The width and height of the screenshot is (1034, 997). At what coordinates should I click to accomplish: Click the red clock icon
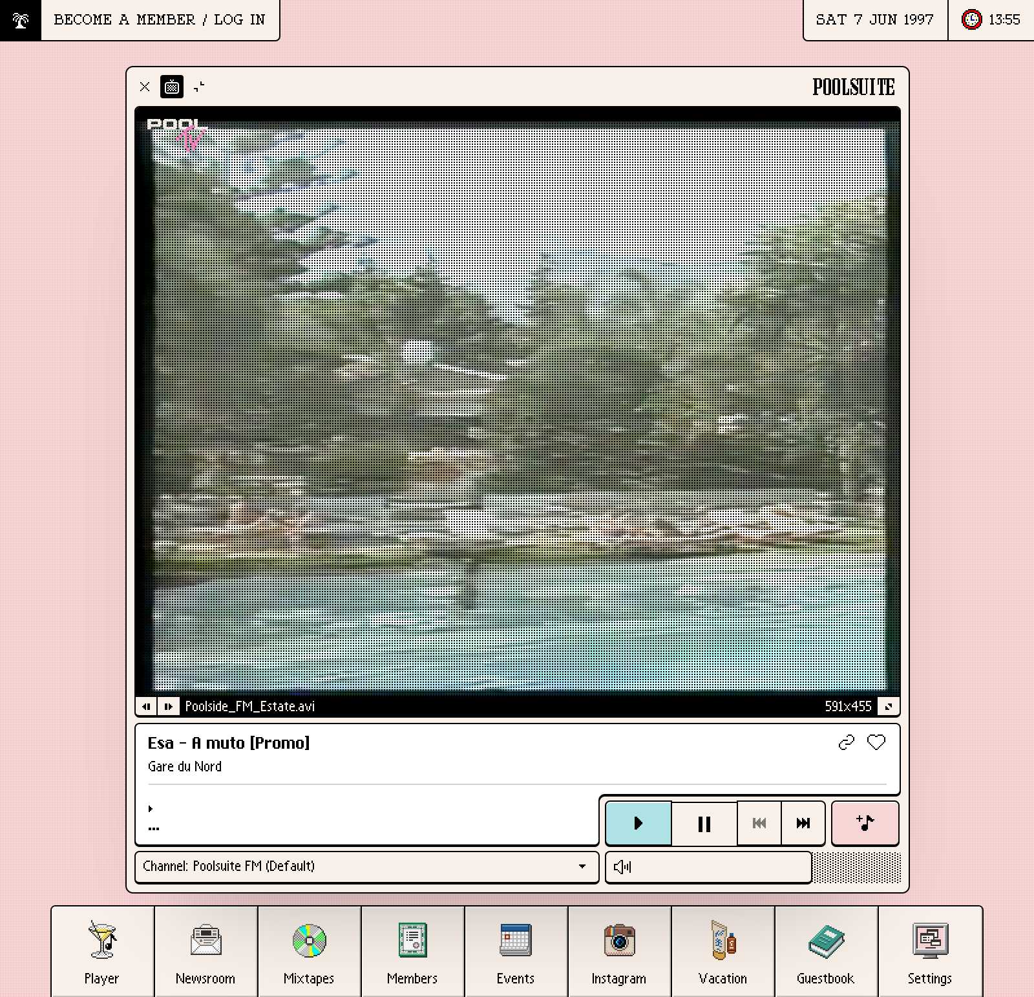[971, 19]
